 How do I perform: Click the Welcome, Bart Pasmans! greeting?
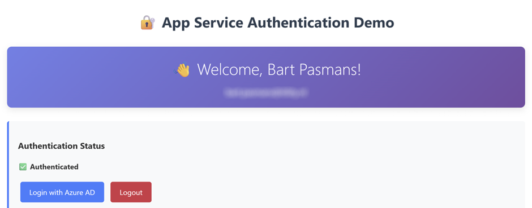tap(279, 70)
